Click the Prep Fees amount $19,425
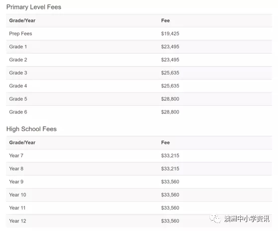This screenshot has height=231, width=278. [170, 34]
